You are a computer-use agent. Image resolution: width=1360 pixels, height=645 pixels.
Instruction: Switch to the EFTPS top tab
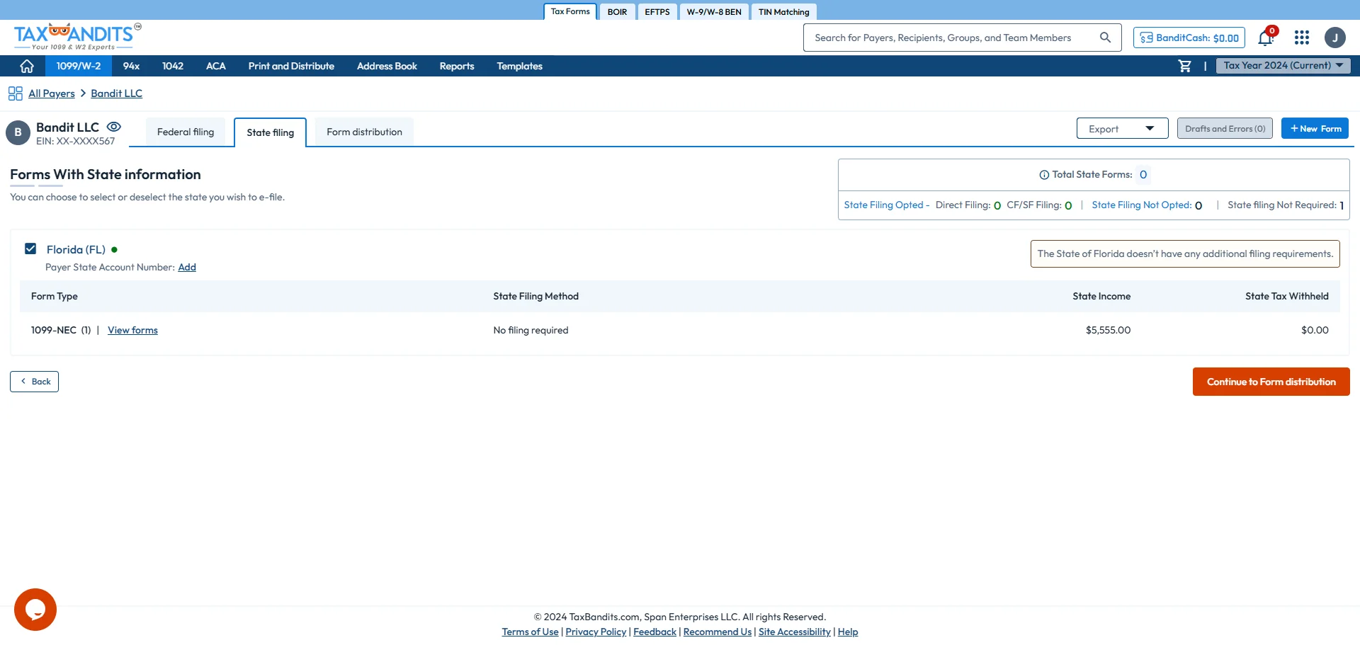coord(657,12)
